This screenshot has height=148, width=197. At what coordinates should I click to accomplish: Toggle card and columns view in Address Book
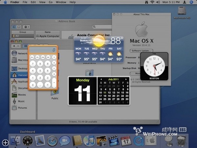coord(14,27)
